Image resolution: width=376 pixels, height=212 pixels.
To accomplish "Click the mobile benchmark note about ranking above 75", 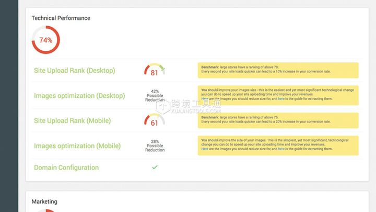I will pos(278,120).
